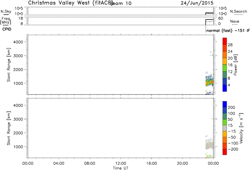The image size is (250, 170).
Task: Click the '60' Nave axis tick
Action: [x=221, y=18]
